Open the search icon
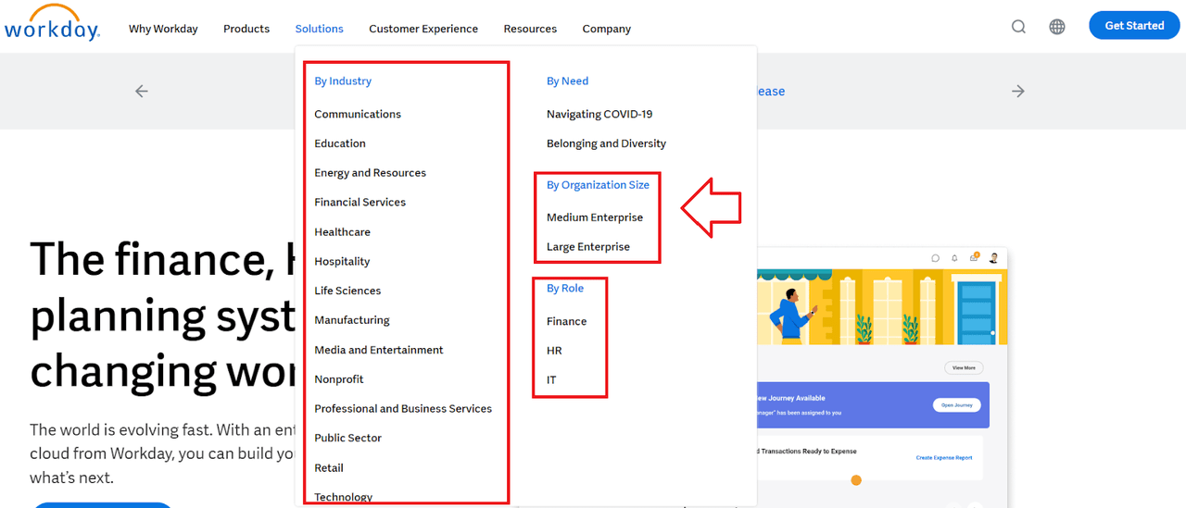The height and width of the screenshot is (508, 1186). click(1018, 27)
